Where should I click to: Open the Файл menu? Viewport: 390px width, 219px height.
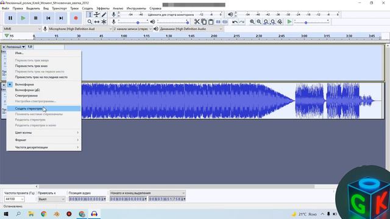pyautogui.click(x=5, y=8)
